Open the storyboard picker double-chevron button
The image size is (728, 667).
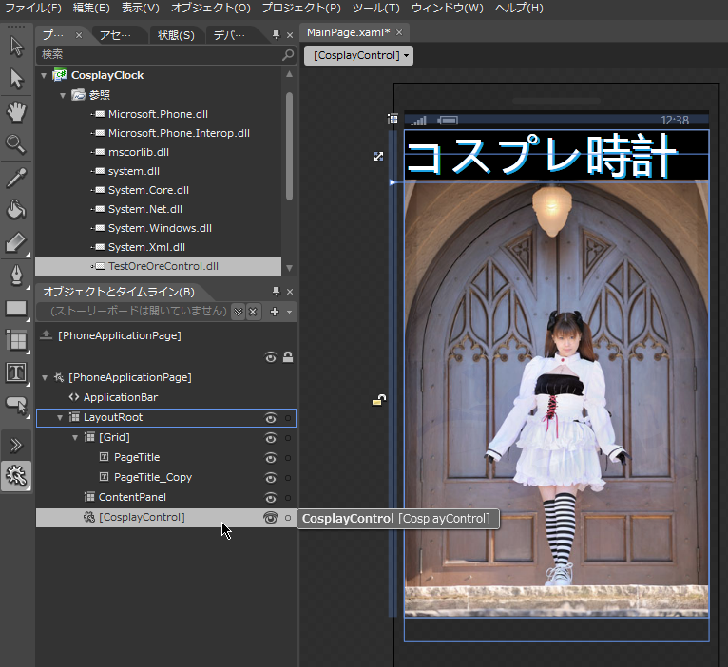[x=239, y=312]
